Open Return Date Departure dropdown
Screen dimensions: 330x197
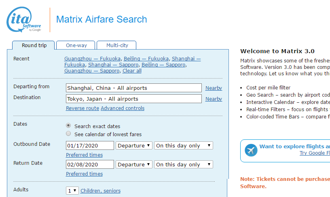[x=134, y=164]
